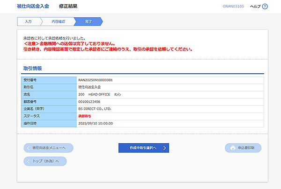The height and width of the screenshot is (189, 281).
Task: Click the left chevron on 被仕向送金メニューへ
Action: [28, 148]
